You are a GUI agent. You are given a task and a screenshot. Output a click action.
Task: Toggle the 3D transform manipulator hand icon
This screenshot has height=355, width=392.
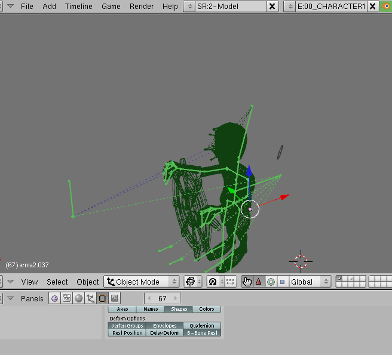247,282
